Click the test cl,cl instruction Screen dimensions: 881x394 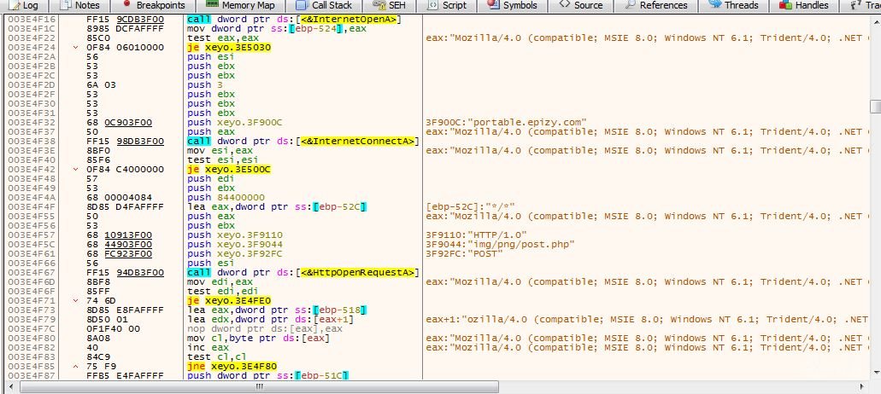tap(218, 356)
